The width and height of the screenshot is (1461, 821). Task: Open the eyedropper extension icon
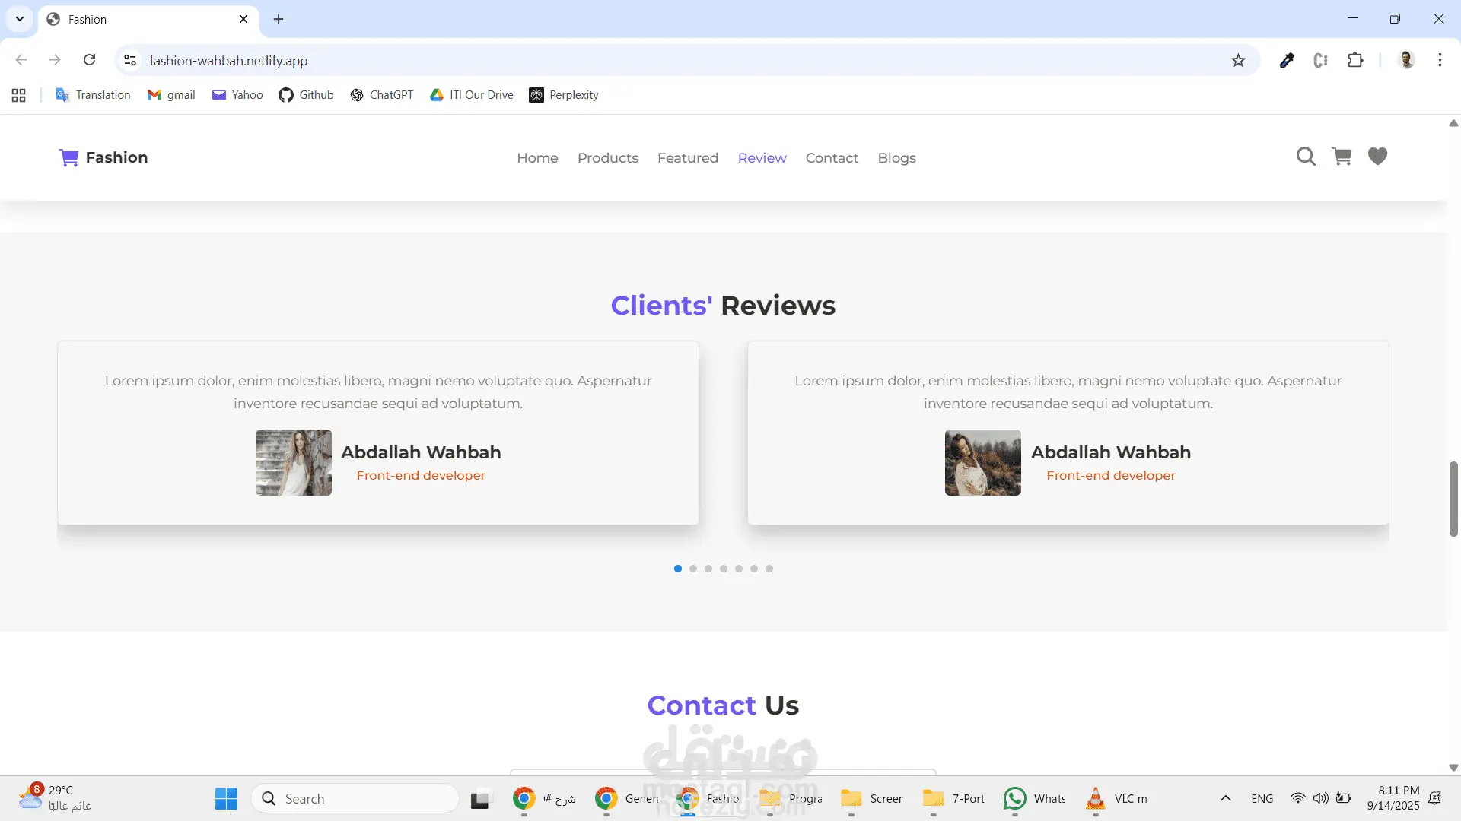tap(1287, 61)
